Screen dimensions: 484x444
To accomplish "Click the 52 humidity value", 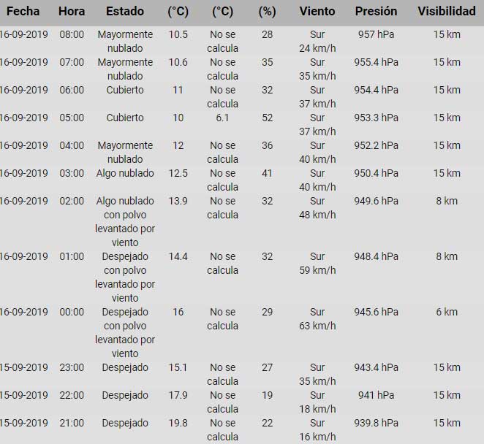I will pos(267,118).
